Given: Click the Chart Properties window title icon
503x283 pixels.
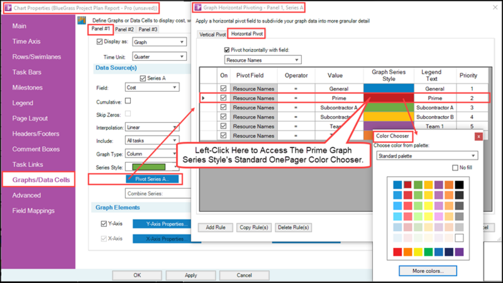Looking at the screenshot, I should click(8, 8).
